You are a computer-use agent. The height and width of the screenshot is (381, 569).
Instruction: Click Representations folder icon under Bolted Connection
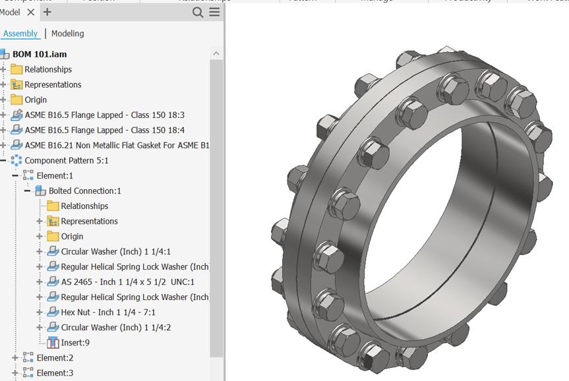pos(53,221)
